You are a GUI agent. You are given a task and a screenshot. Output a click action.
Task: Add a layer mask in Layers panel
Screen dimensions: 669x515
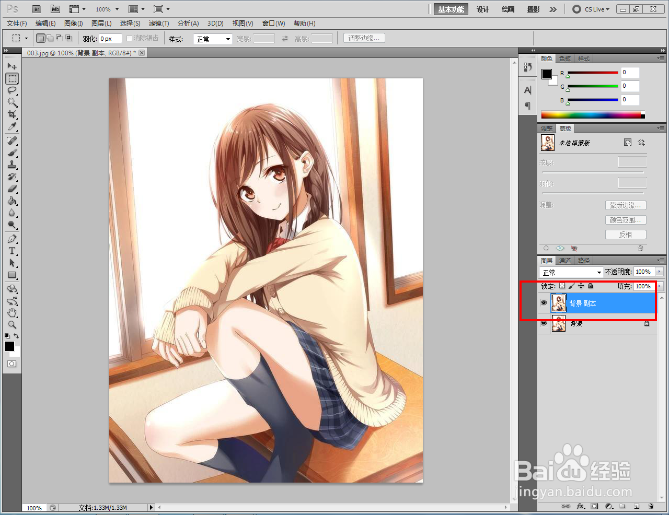[x=594, y=506]
